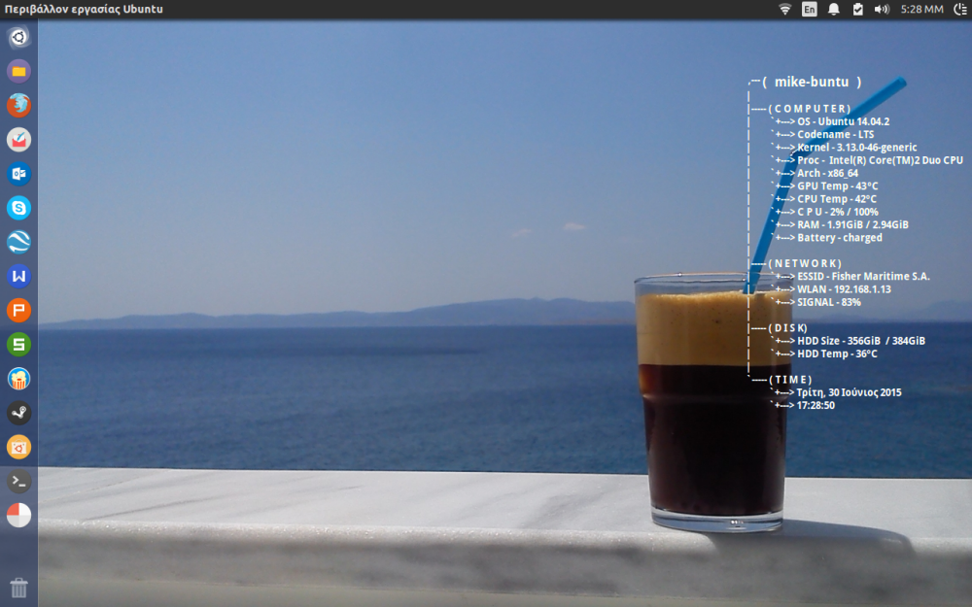The width and height of the screenshot is (972, 607).
Task: Open the Trash at the dock bottom
Action: tap(18, 588)
